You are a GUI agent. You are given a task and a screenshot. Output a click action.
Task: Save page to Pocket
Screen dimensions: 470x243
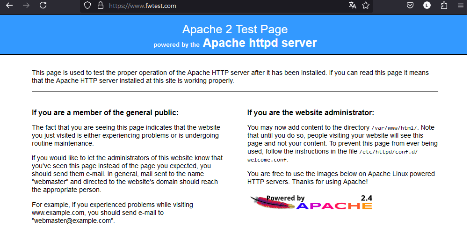coord(410,5)
